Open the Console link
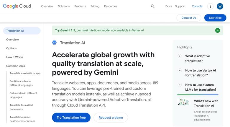The height and width of the screenshot is (127, 230). (197, 6)
